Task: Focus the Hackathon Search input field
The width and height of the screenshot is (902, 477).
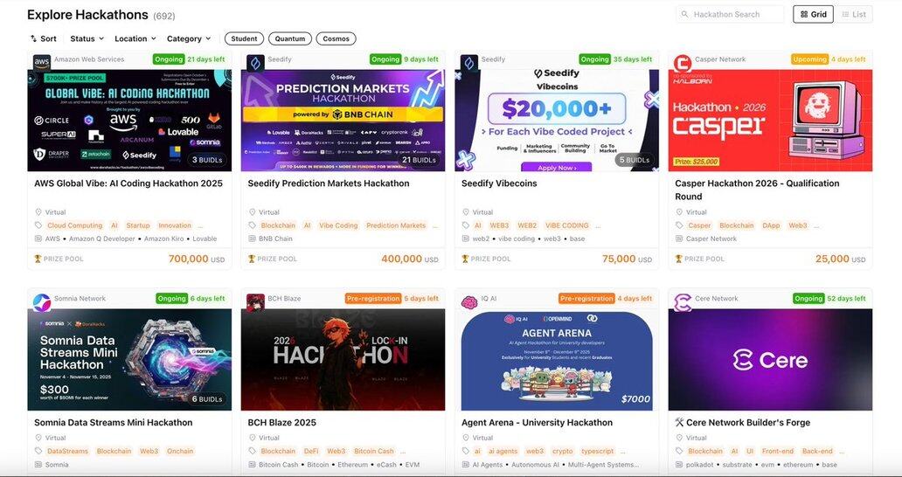Action: point(730,14)
